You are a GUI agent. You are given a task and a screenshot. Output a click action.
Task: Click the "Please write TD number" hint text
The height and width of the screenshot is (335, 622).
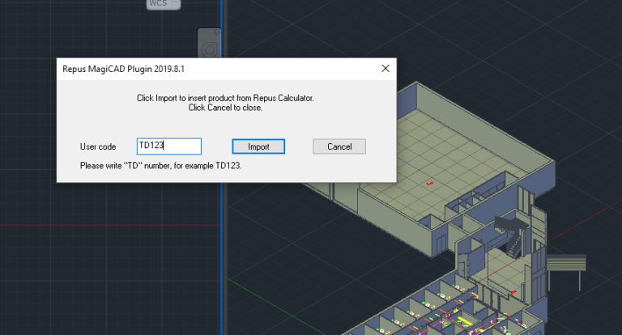coord(160,166)
